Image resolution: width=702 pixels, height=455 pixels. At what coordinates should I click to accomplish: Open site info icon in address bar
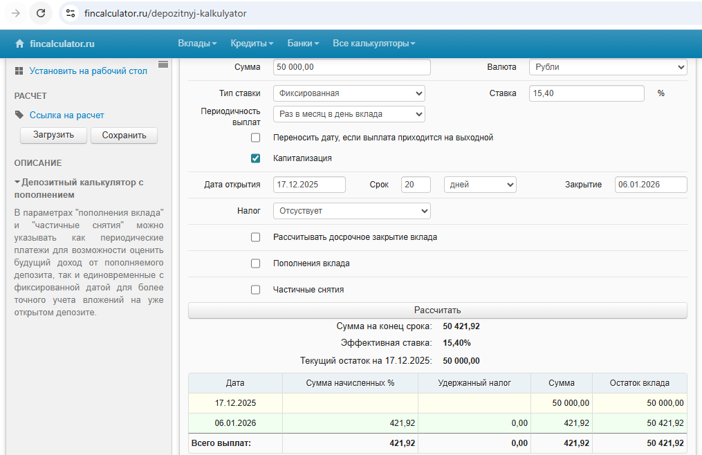[70, 13]
